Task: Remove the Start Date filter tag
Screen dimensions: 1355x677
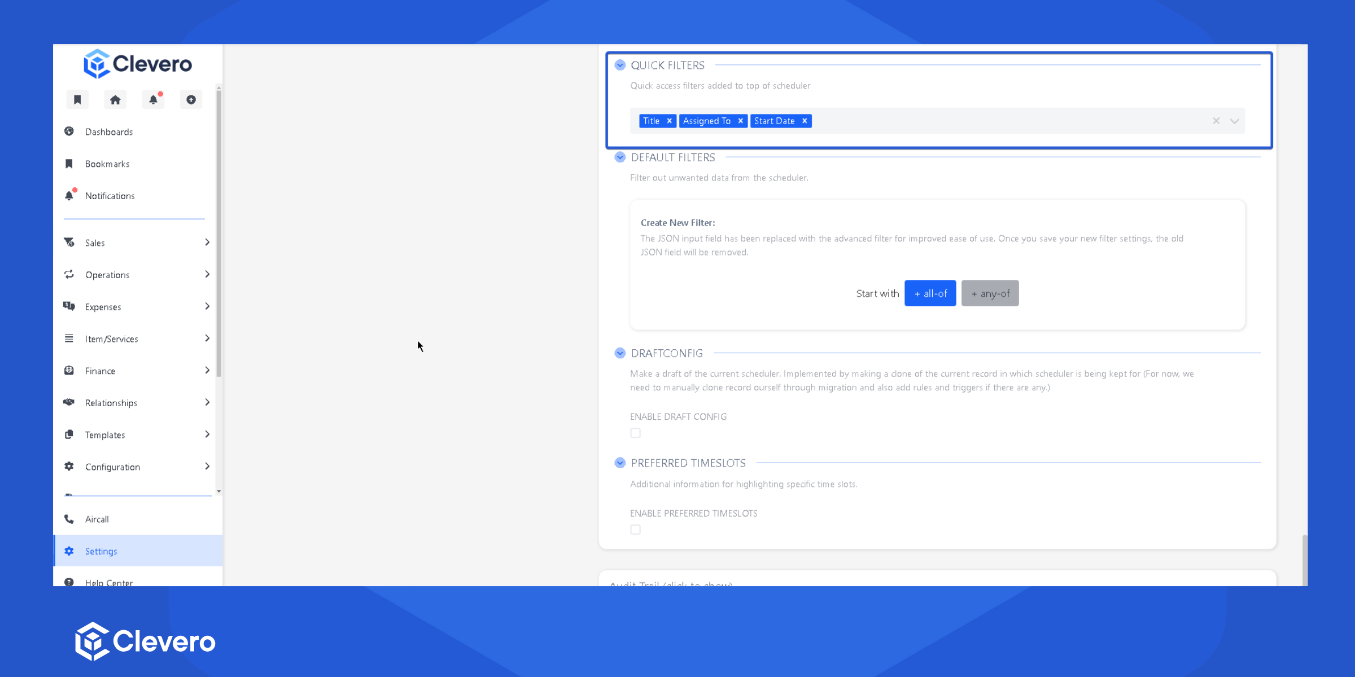Action: pos(805,121)
